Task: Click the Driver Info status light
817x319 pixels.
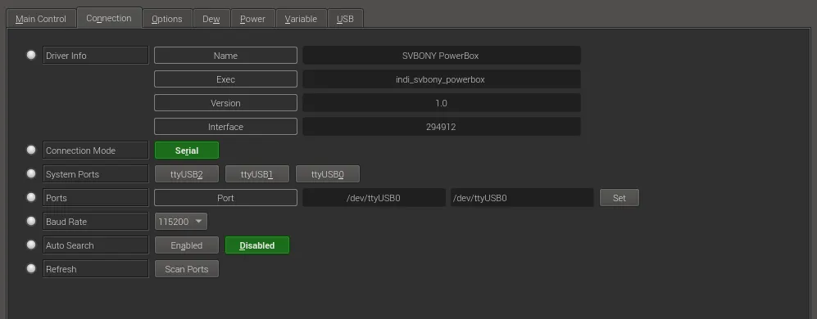Action: point(31,55)
